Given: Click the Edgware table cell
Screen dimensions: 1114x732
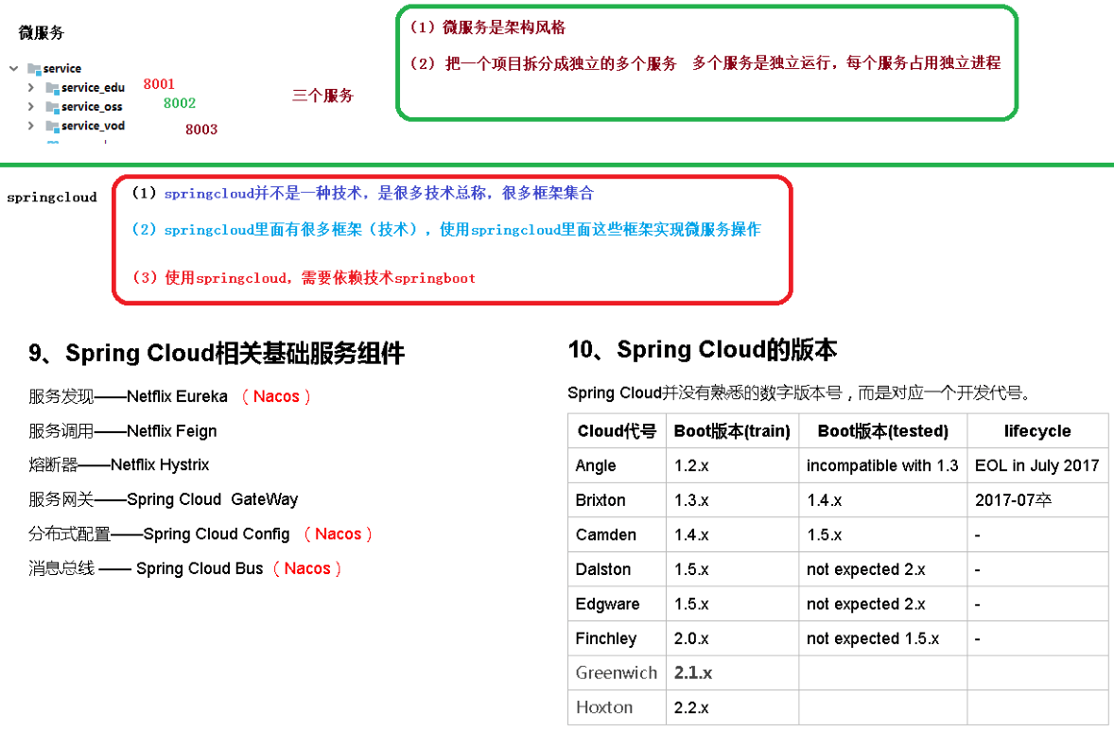Looking at the screenshot, I should (617, 604).
